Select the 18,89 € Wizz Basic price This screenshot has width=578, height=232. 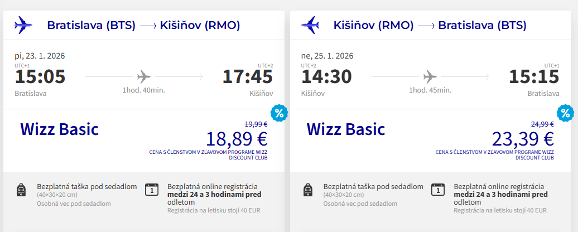point(237,138)
